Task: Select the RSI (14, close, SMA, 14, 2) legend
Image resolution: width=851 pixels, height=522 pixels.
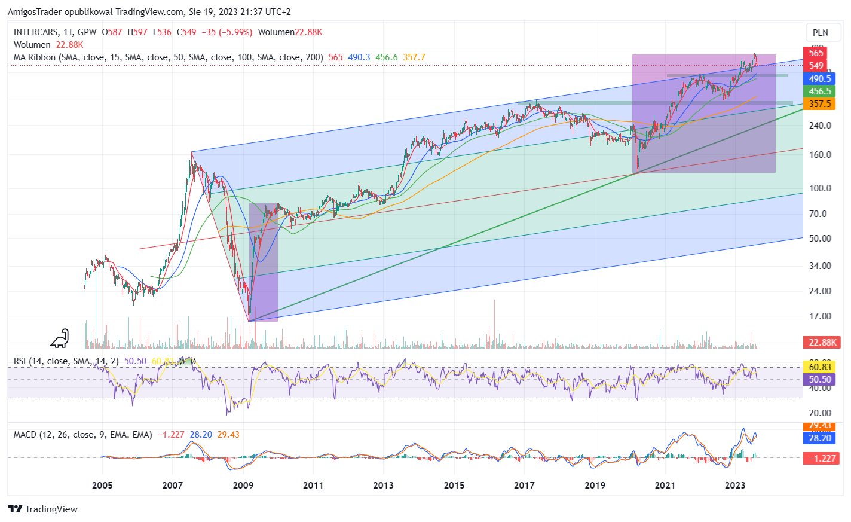Action: coord(66,361)
